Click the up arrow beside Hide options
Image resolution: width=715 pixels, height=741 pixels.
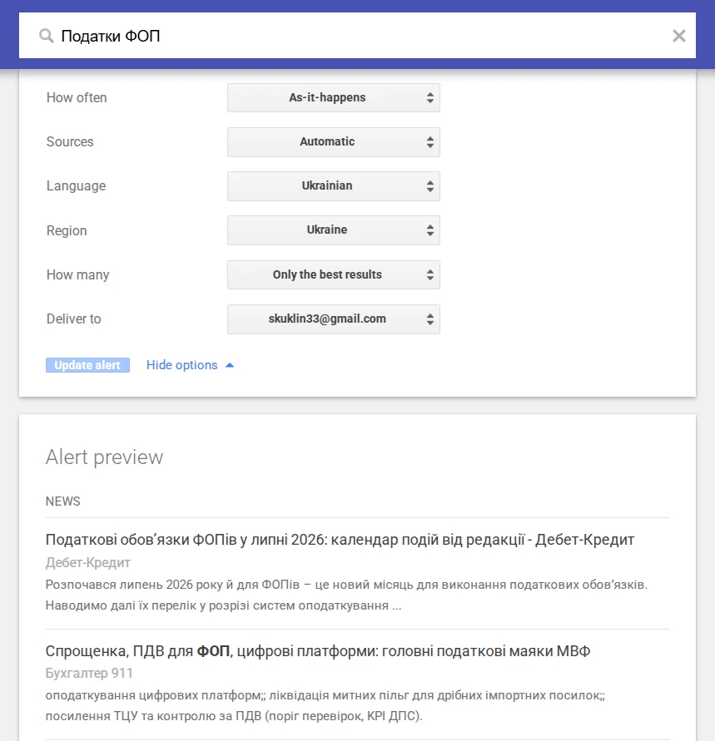(230, 365)
